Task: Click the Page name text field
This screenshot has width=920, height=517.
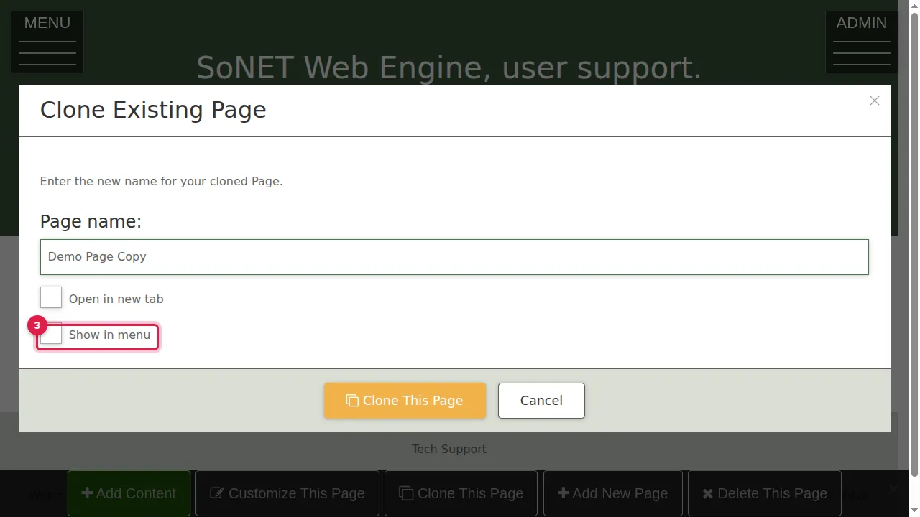Action: click(x=454, y=257)
